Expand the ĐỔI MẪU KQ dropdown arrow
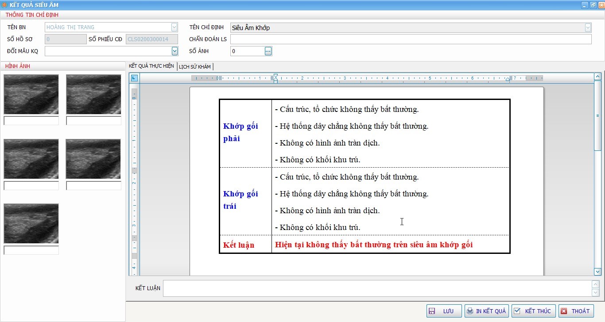 [175, 51]
